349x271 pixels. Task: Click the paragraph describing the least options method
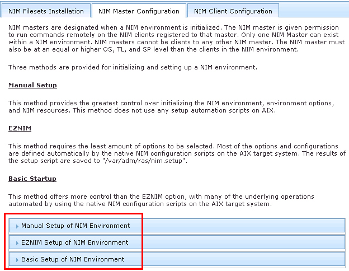coord(173,153)
